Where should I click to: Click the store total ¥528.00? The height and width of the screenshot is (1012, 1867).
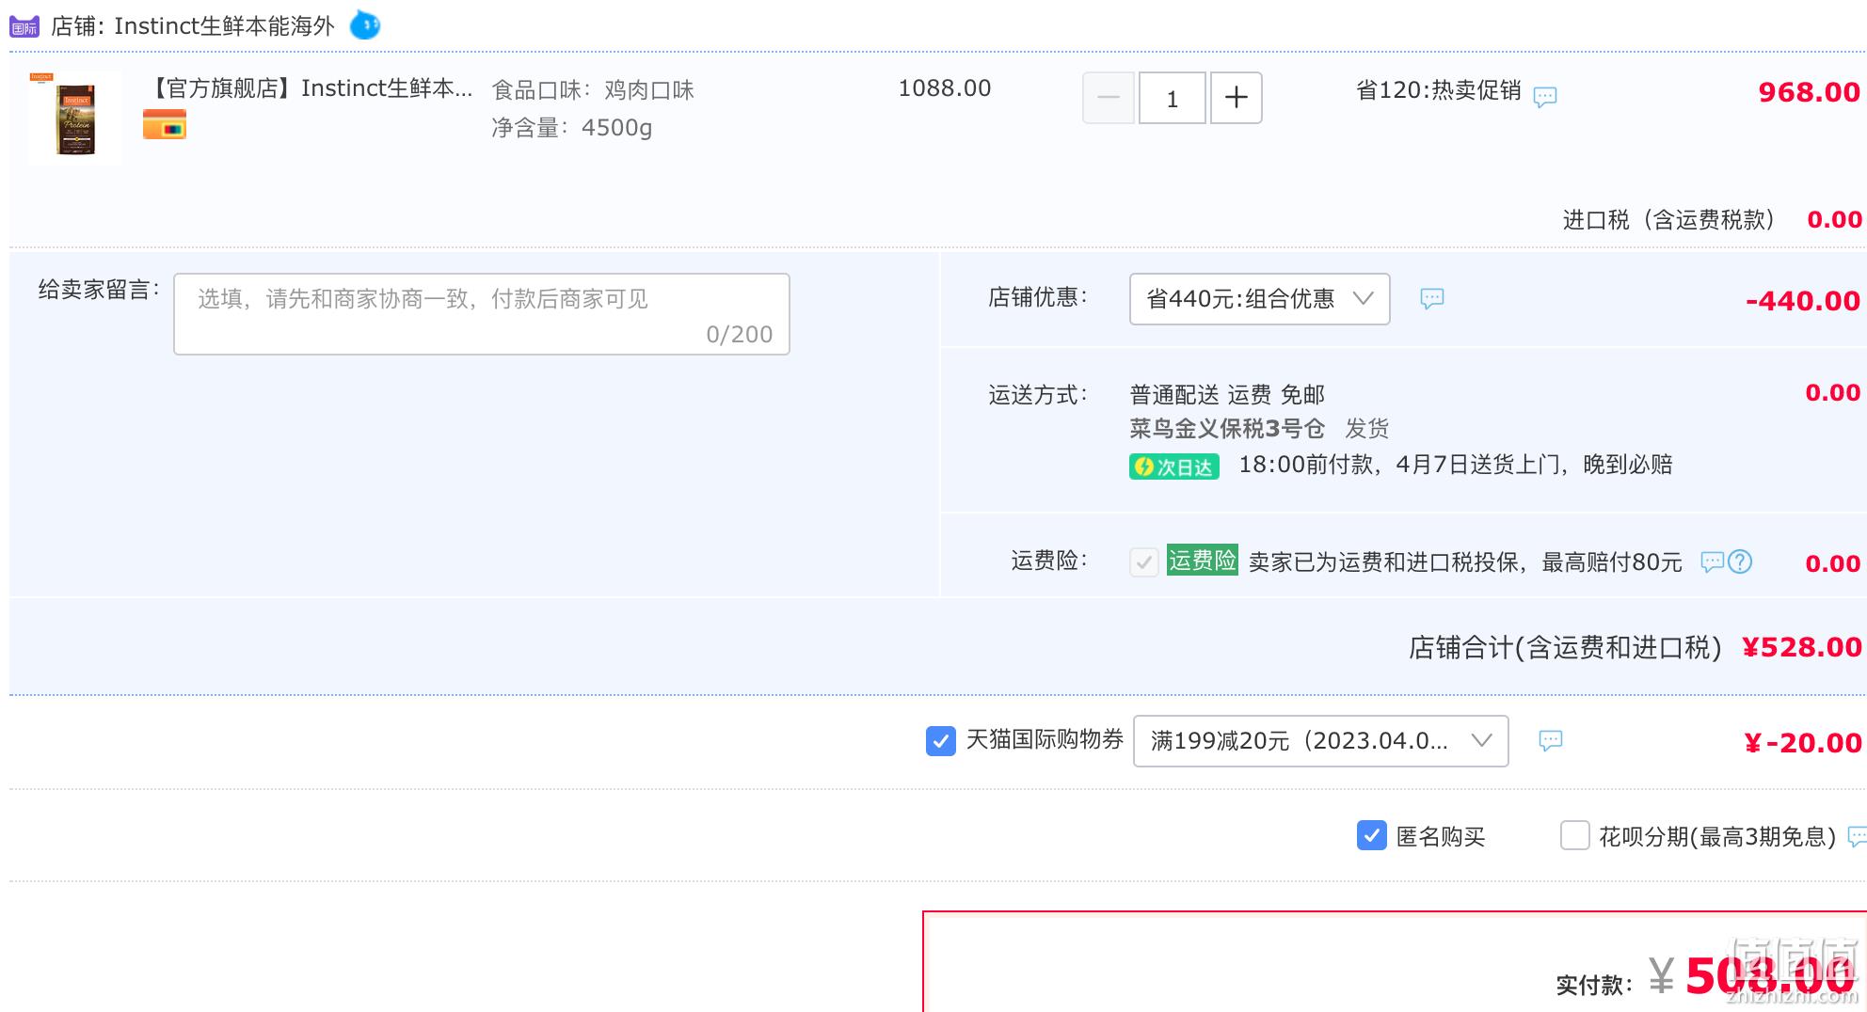[1802, 647]
